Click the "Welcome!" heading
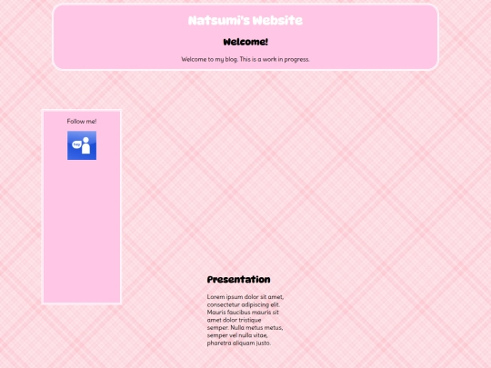This screenshot has height=368, width=491. click(x=245, y=42)
